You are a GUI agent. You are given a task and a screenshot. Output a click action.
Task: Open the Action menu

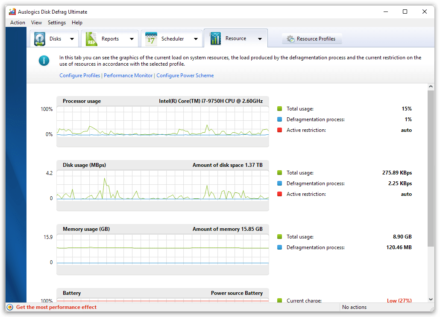click(x=18, y=23)
